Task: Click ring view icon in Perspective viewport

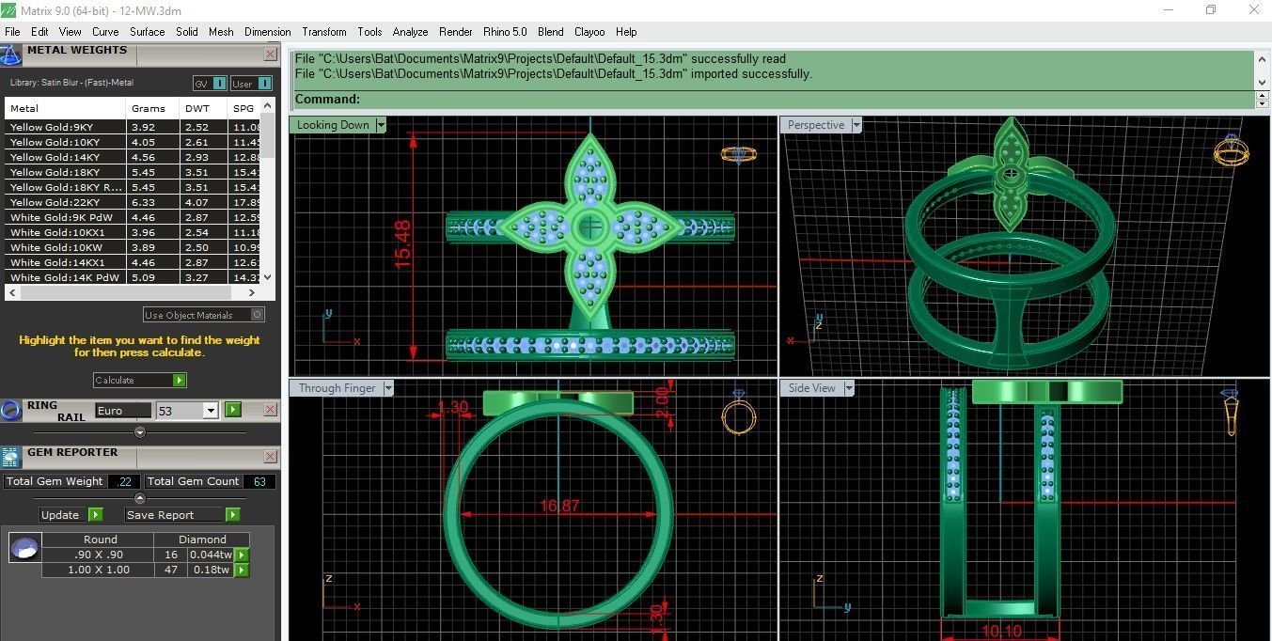Action: [1231, 150]
